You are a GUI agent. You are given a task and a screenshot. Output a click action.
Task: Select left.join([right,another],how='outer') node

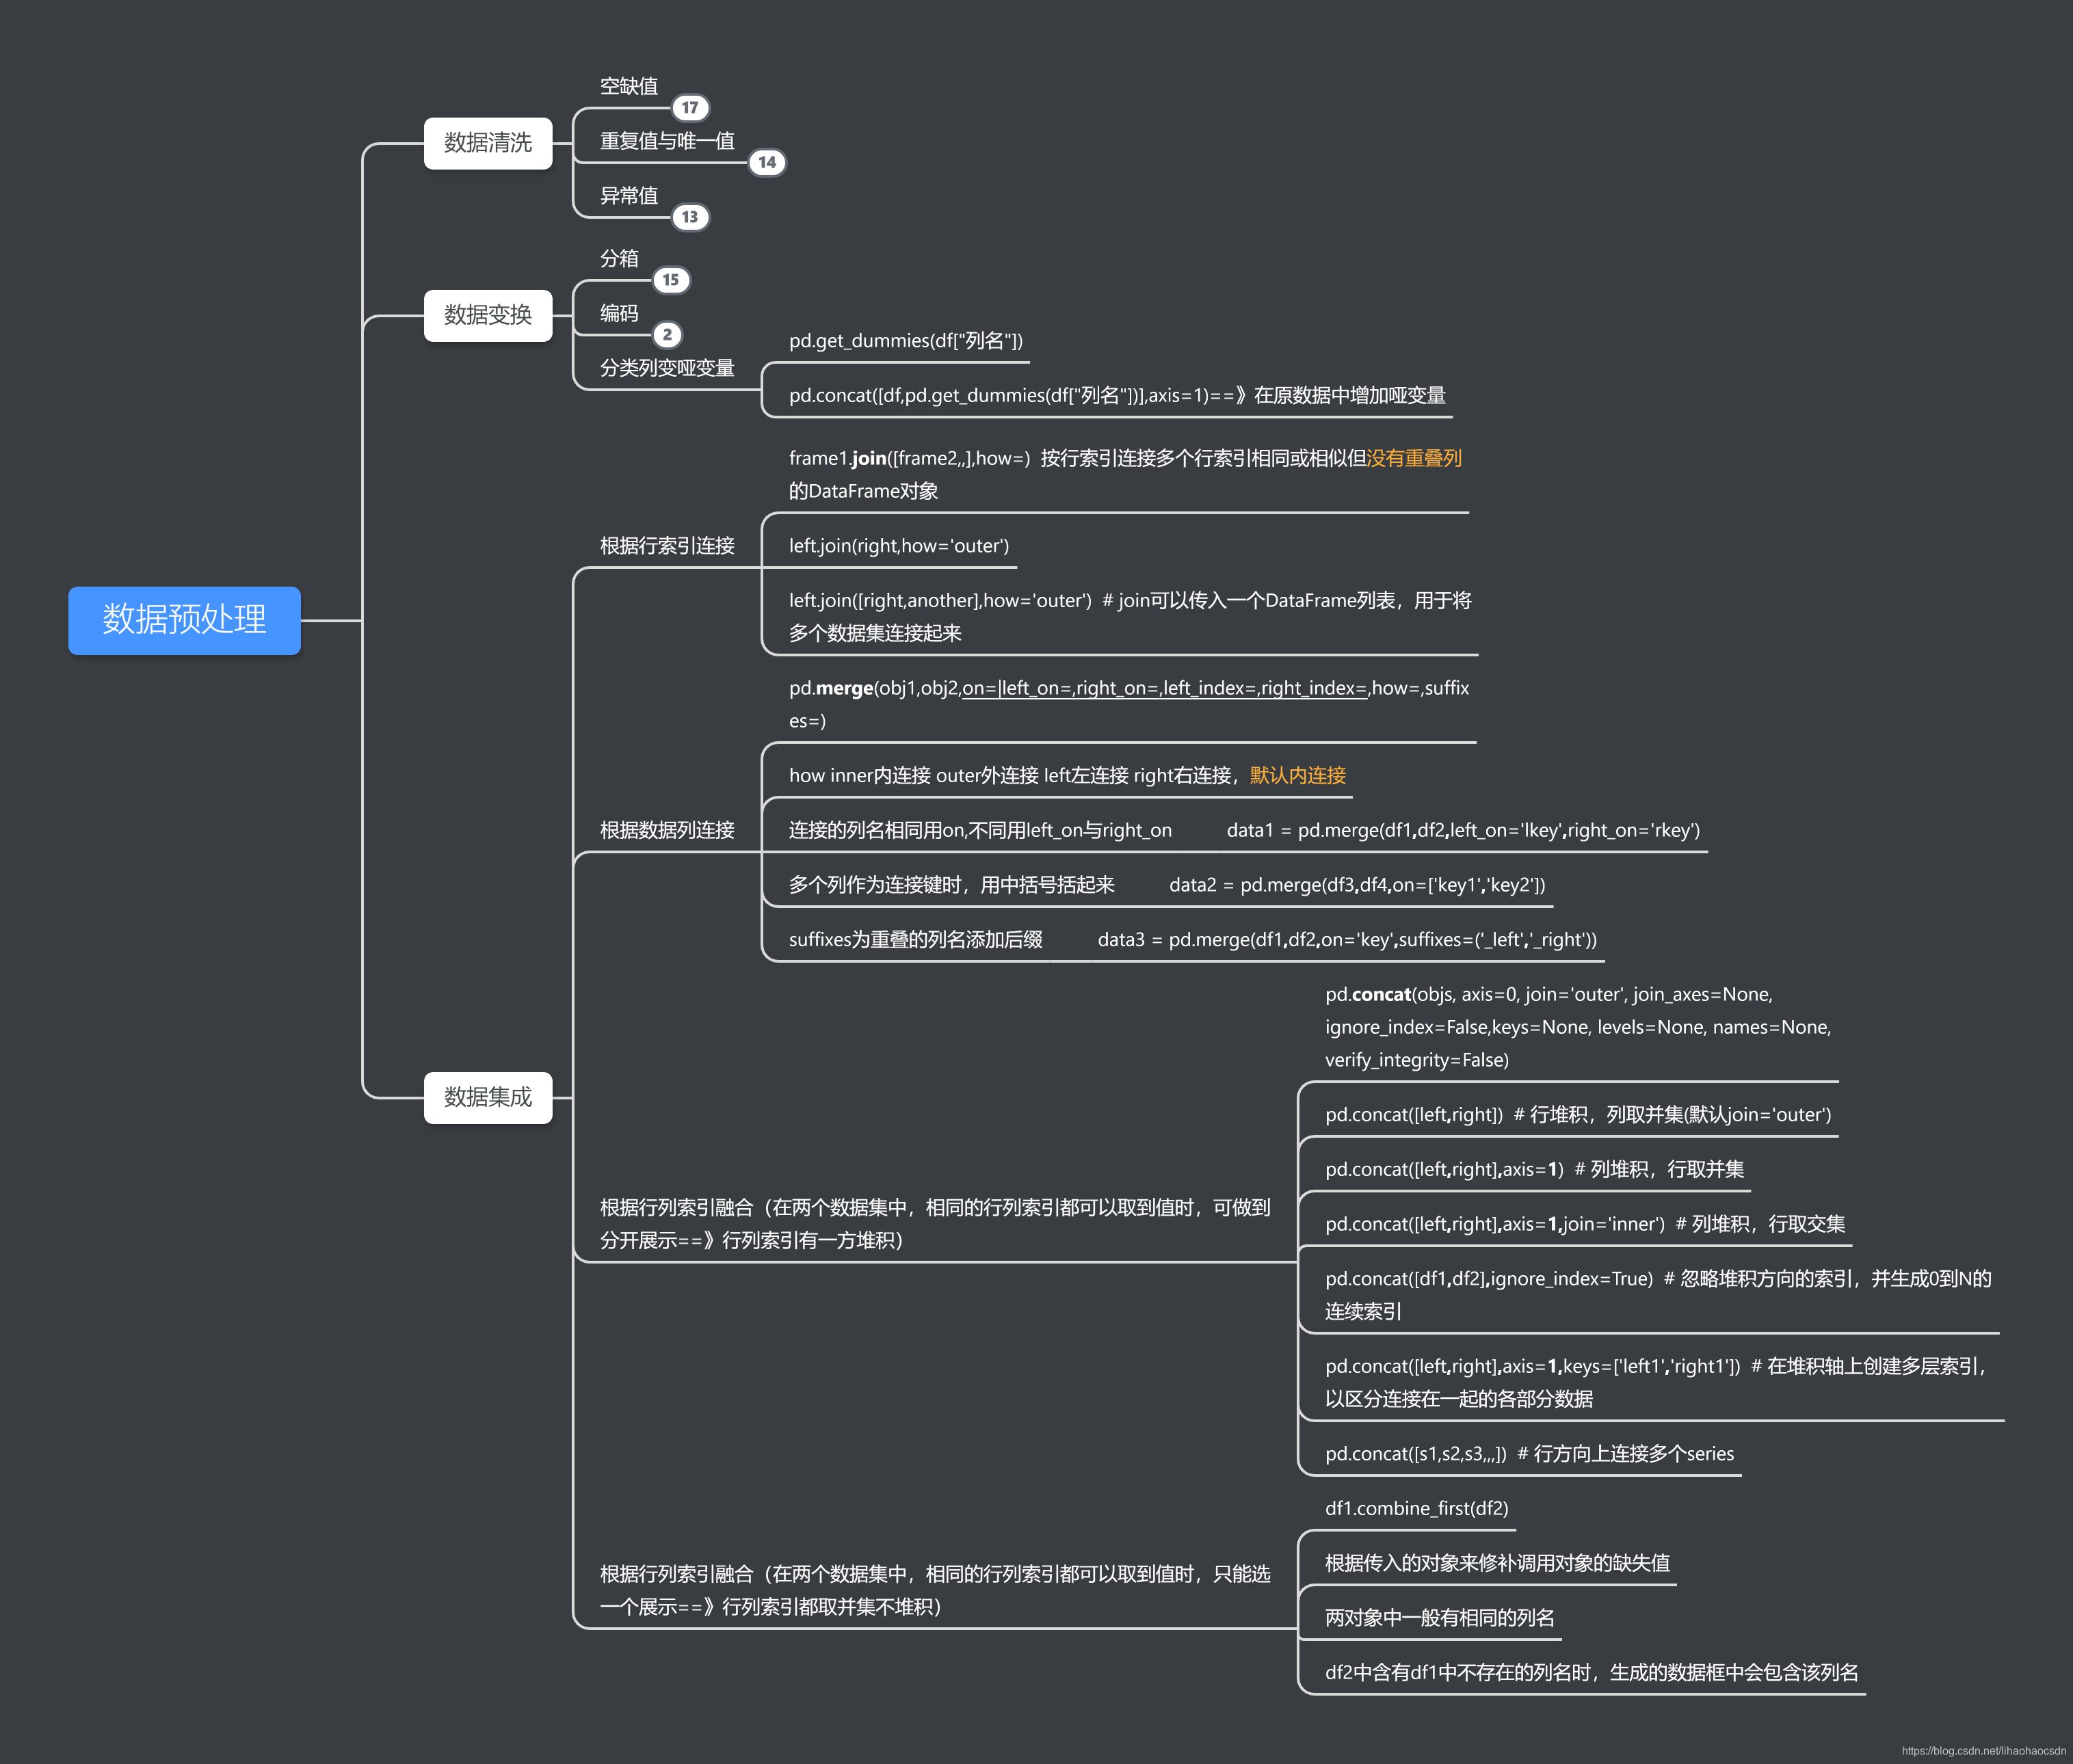click(x=1130, y=616)
